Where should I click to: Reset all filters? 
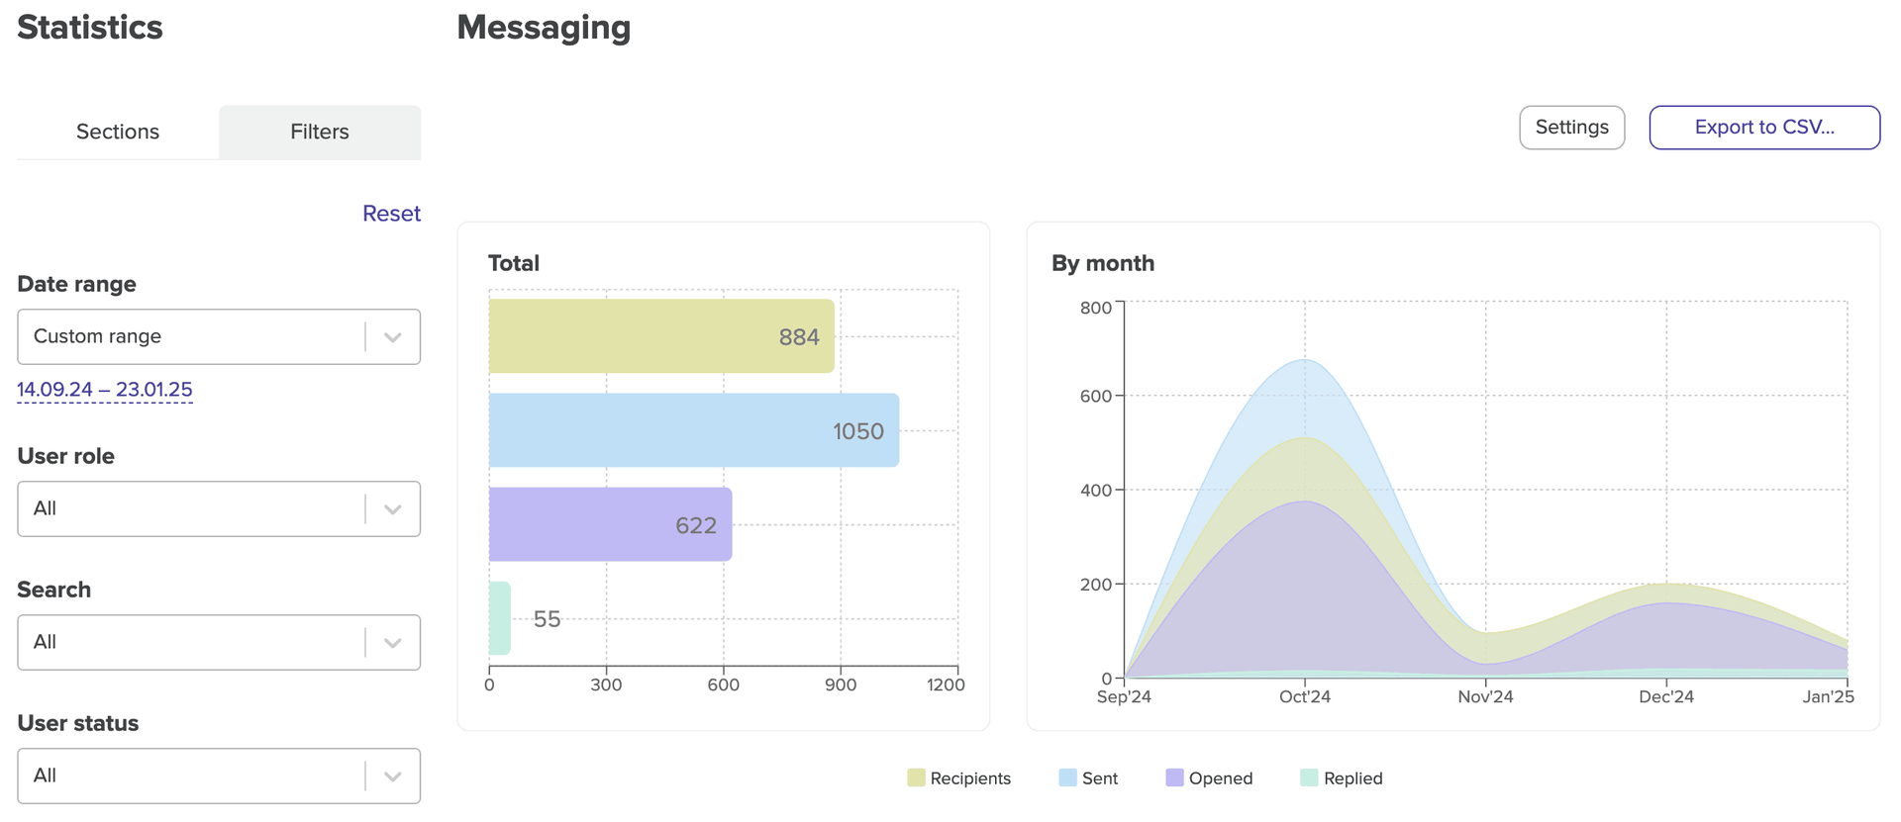tap(391, 214)
